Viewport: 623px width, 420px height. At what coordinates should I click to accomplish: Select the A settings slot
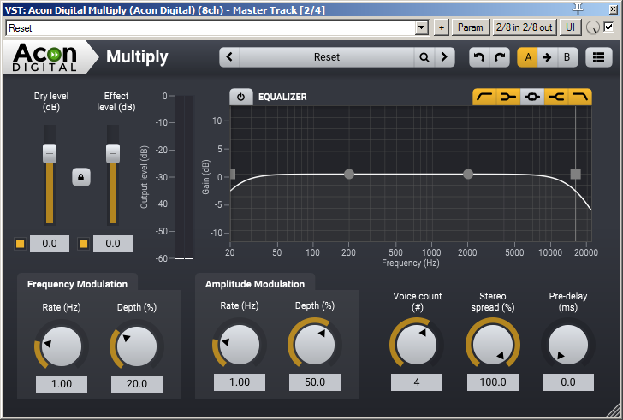pyautogui.click(x=528, y=57)
